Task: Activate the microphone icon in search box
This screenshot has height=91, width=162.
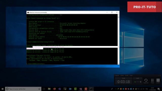Action: click(39, 89)
